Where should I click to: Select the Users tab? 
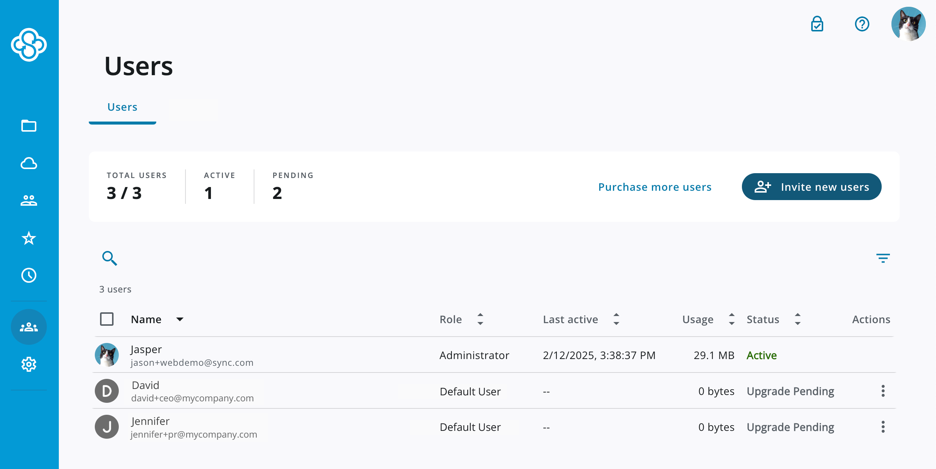[123, 107]
